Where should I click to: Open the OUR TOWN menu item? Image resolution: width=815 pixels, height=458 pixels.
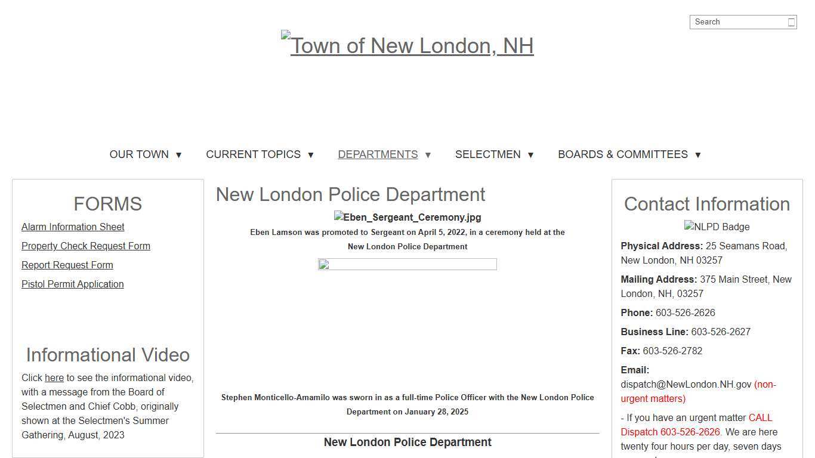[138, 154]
